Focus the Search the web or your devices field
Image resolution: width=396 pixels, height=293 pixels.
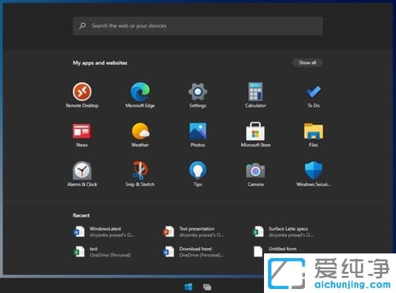coord(198,26)
